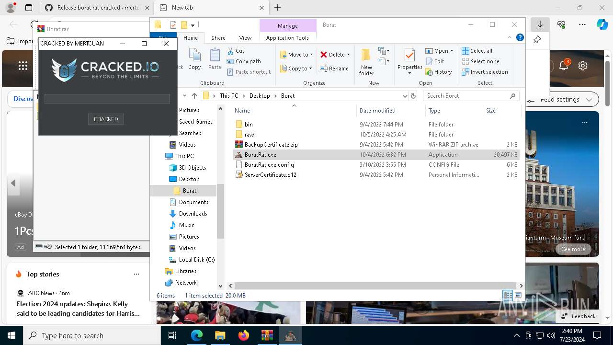The height and width of the screenshot is (345, 613).
Task: Open Microsoft Edge from taskbar
Action: (196, 335)
